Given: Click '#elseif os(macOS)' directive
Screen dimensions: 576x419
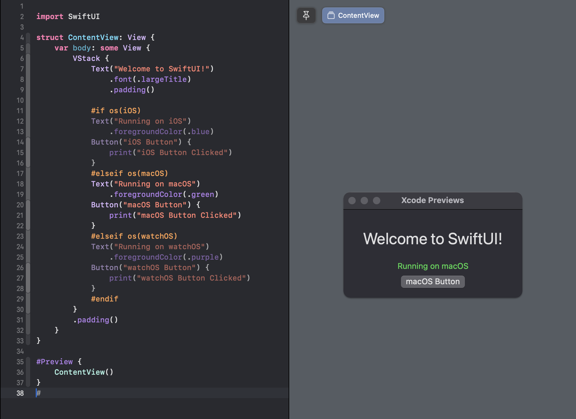Looking at the screenshot, I should (130, 174).
